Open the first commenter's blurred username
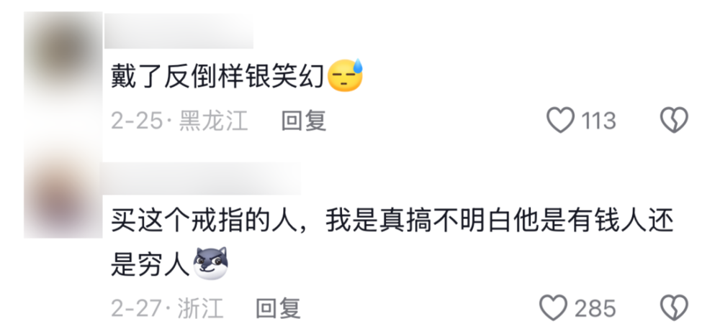 coord(179,31)
